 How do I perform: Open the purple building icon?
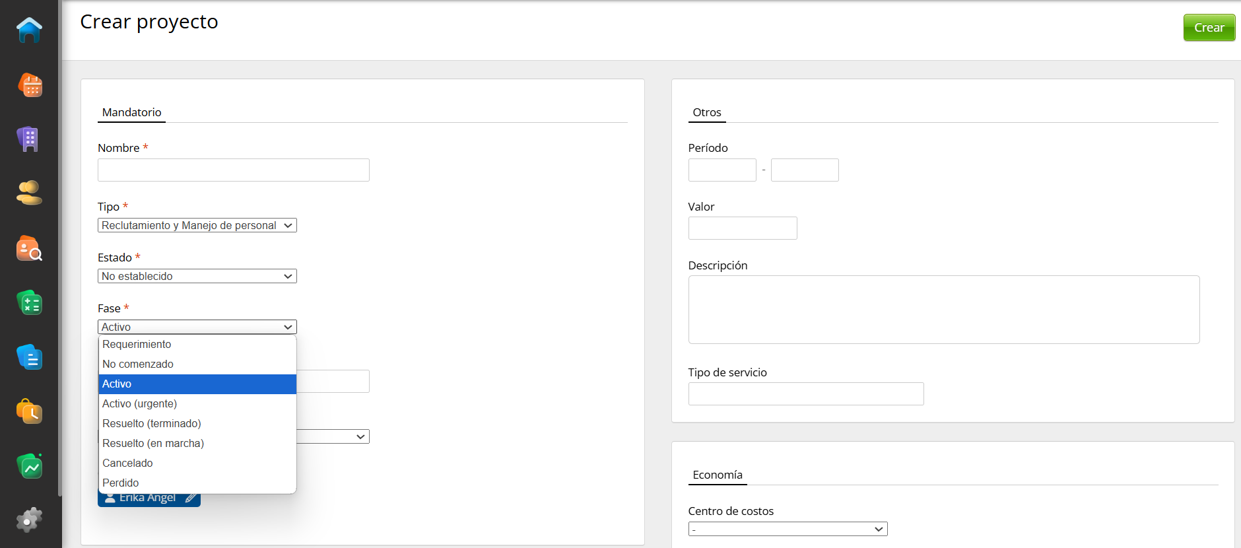pos(29,139)
